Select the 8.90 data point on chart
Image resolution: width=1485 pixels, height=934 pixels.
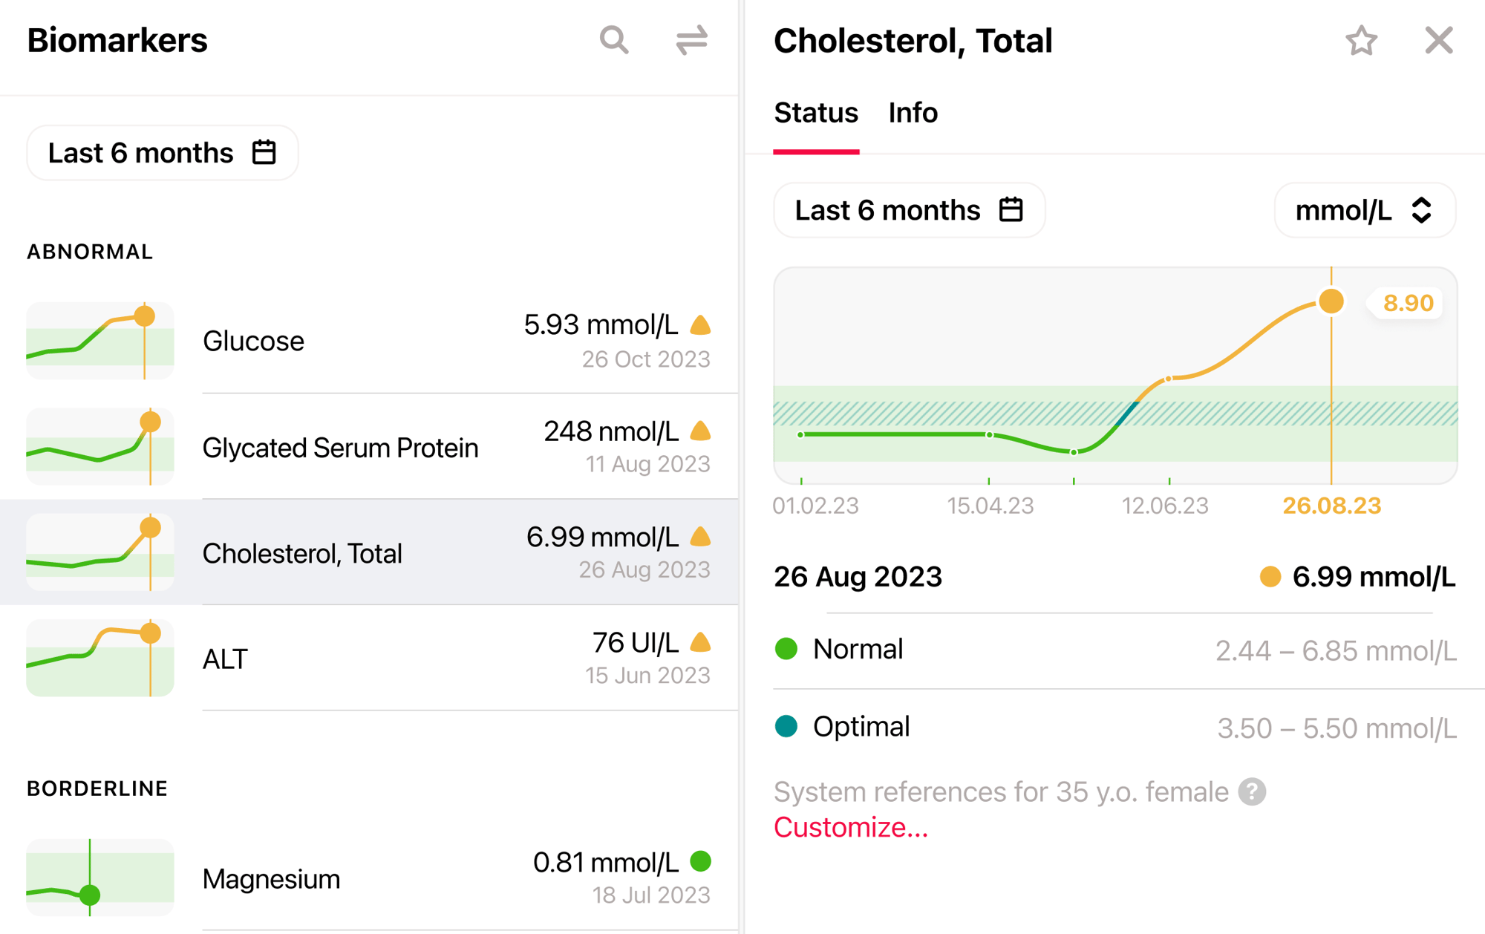(x=1331, y=301)
